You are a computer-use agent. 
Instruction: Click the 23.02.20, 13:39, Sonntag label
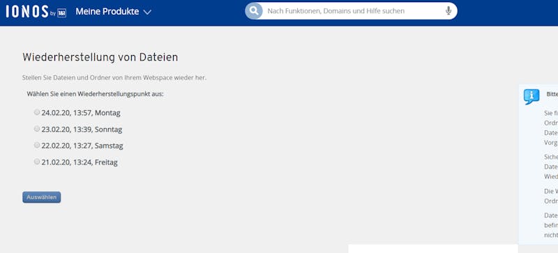(82, 130)
